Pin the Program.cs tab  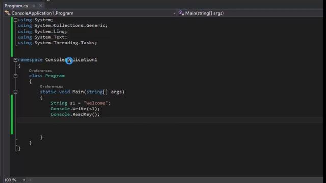[x=34, y=6]
